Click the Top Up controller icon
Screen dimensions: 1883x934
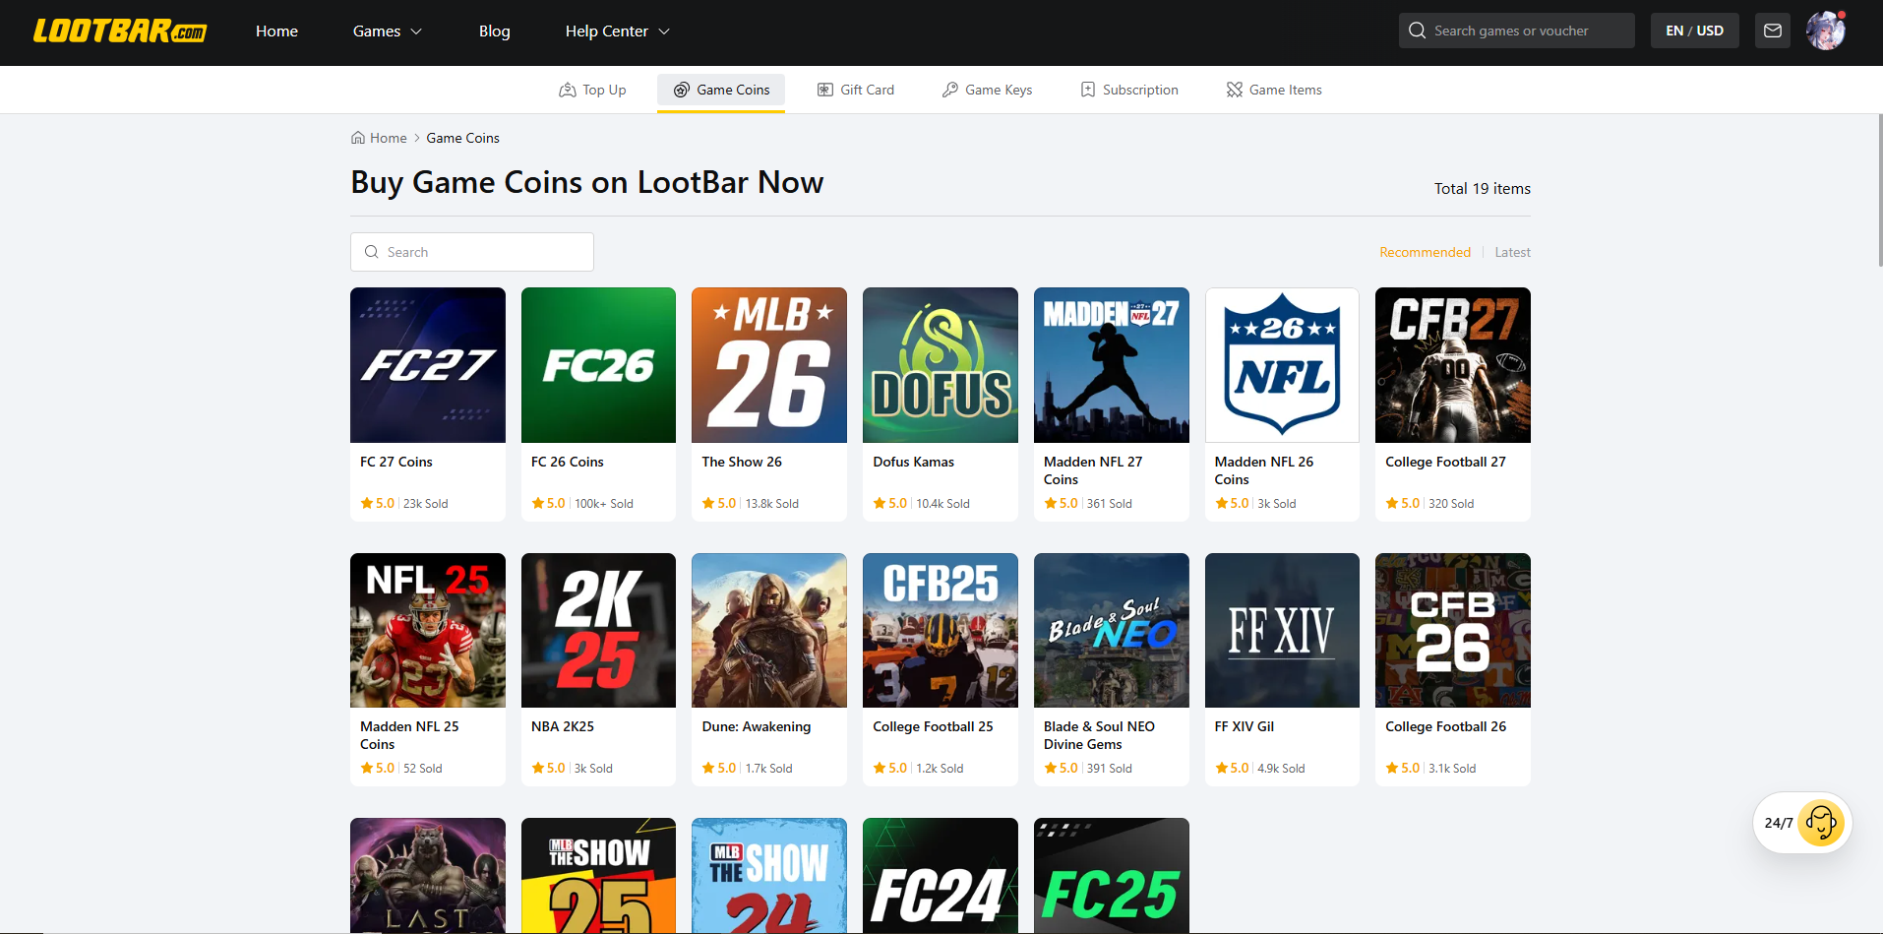pyautogui.click(x=568, y=90)
